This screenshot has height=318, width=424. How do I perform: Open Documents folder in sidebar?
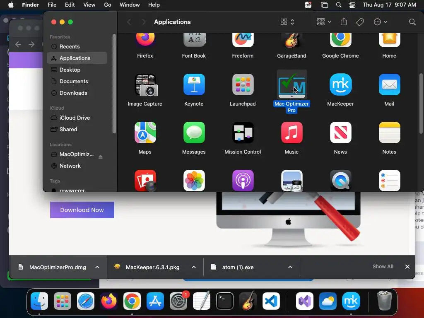77,82
